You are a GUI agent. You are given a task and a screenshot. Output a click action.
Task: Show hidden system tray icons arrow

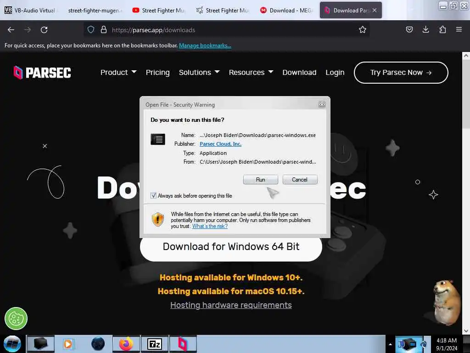tap(390, 344)
